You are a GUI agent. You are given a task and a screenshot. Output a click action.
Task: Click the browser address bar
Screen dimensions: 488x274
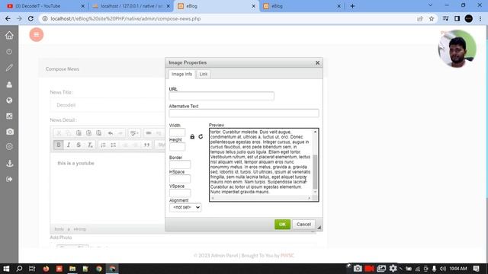tap(230, 18)
